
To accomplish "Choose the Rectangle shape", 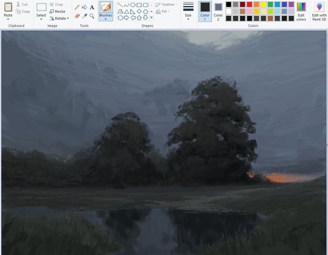I will click(x=139, y=5).
